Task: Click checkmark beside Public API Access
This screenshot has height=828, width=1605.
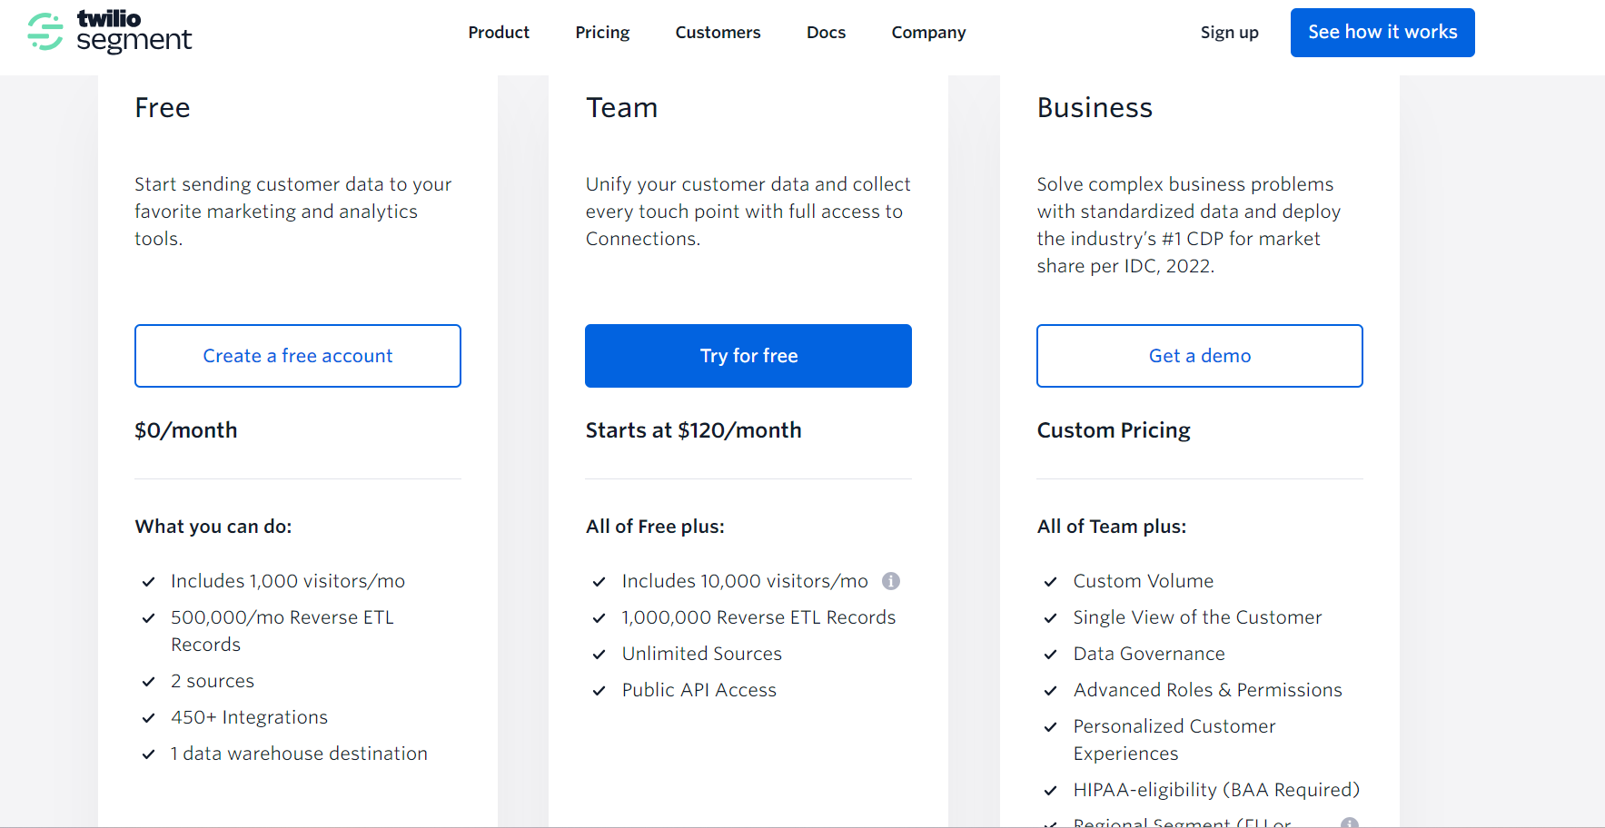Action: click(599, 691)
